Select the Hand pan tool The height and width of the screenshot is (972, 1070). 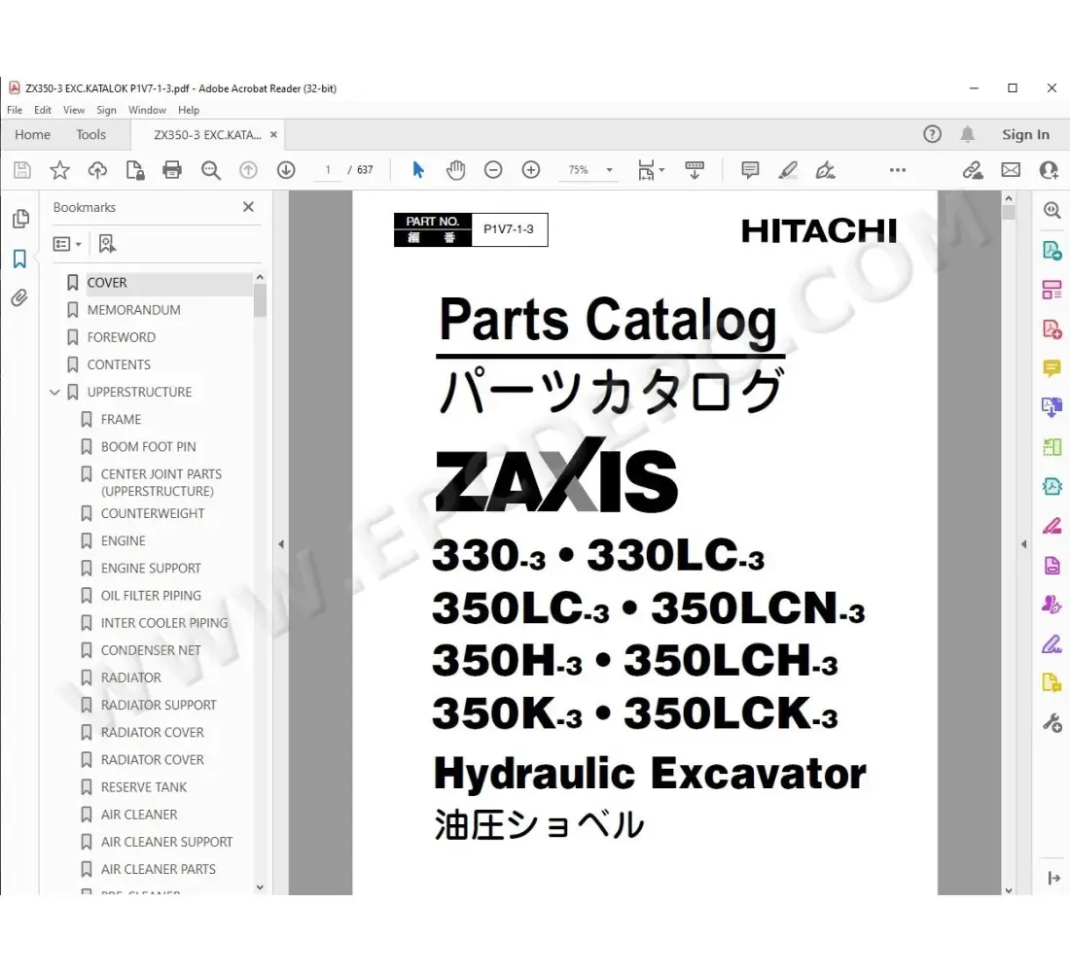(455, 170)
